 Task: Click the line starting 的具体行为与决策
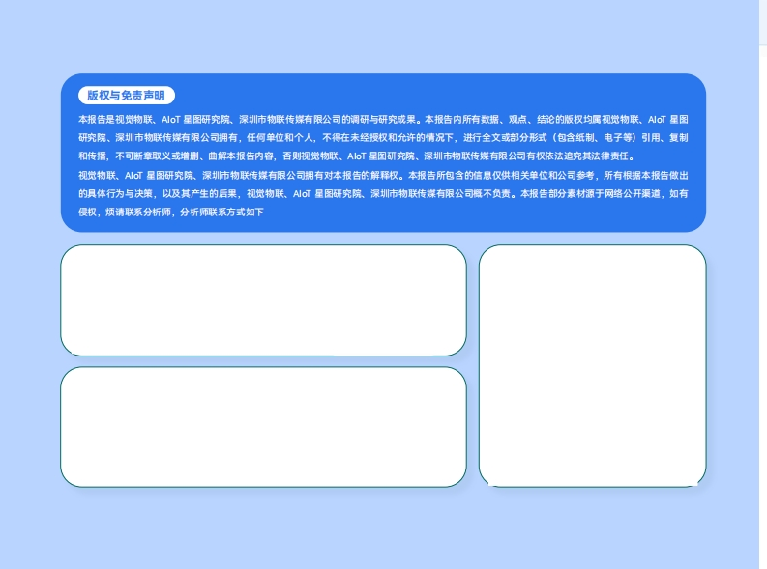tap(383, 194)
